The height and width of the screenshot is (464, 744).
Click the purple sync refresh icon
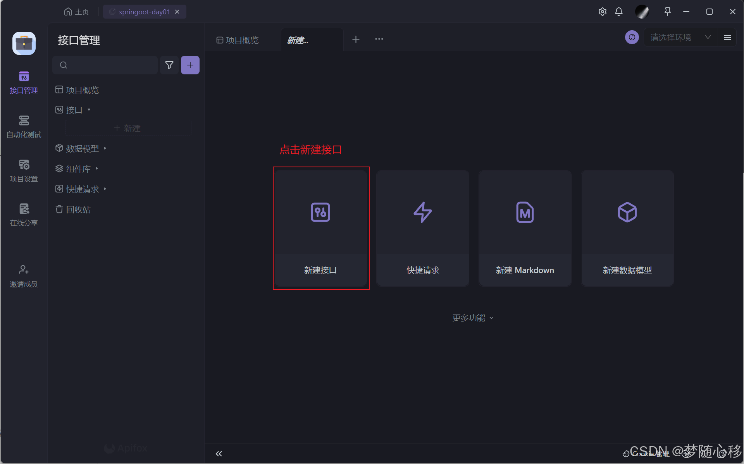click(632, 37)
